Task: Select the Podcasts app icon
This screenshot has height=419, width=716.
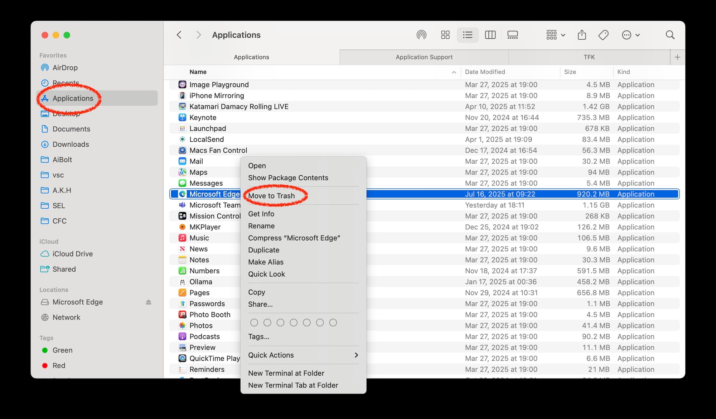Action: [x=182, y=336]
